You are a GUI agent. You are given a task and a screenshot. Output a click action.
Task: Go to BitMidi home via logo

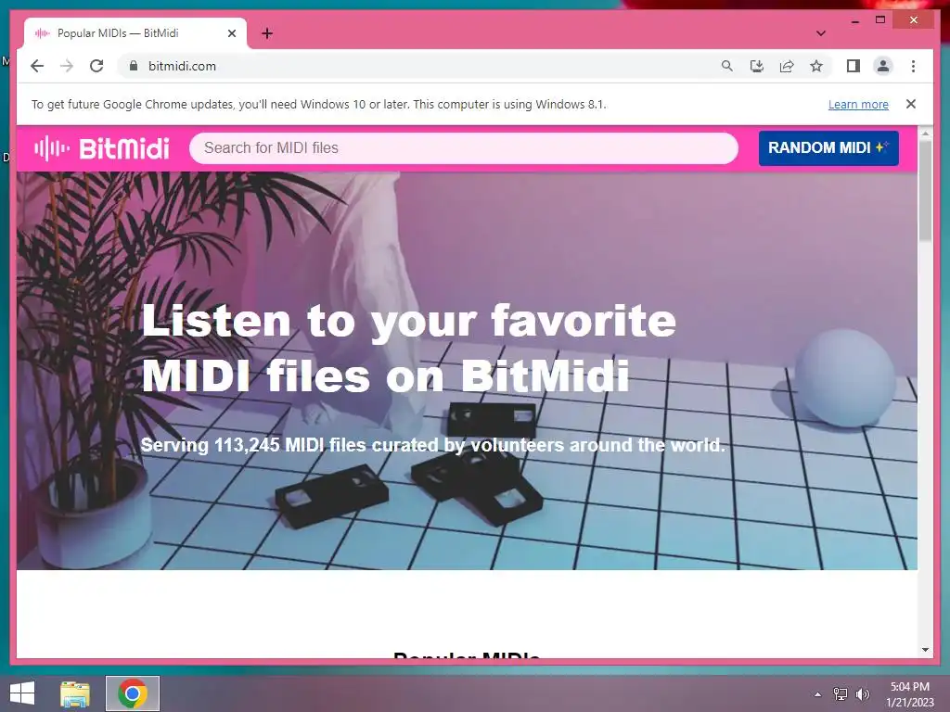pos(102,148)
